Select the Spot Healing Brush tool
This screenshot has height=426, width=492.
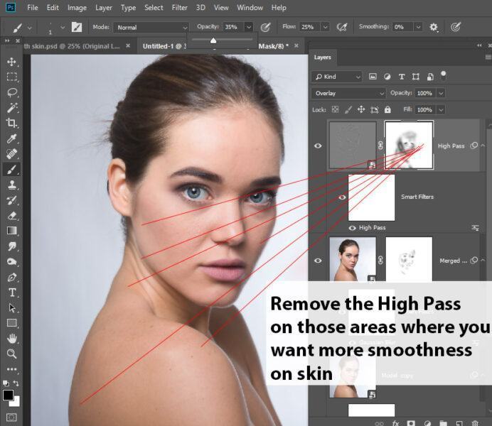[x=11, y=154]
